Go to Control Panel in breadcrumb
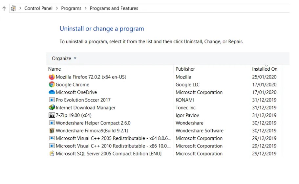The height and width of the screenshot is (184, 299). [x=38, y=9]
